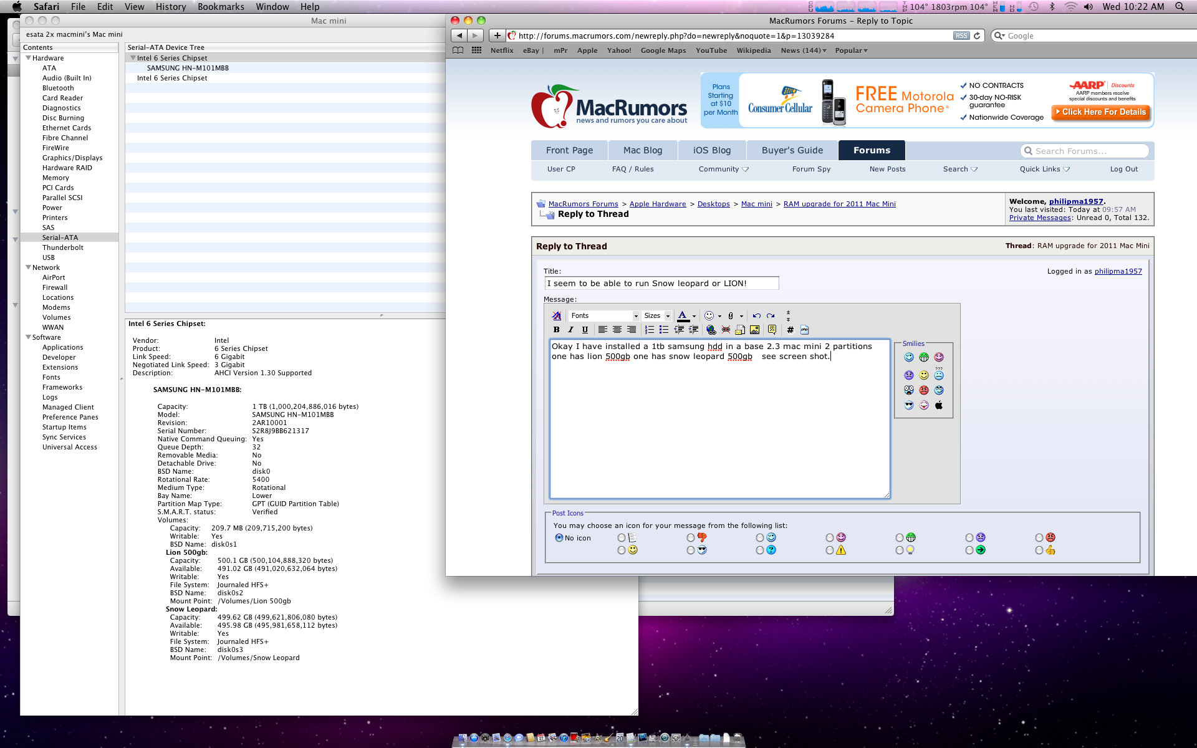Switch to the Buyer's Guide tab
The height and width of the screenshot is (748, 1197).
pos(792,150)
